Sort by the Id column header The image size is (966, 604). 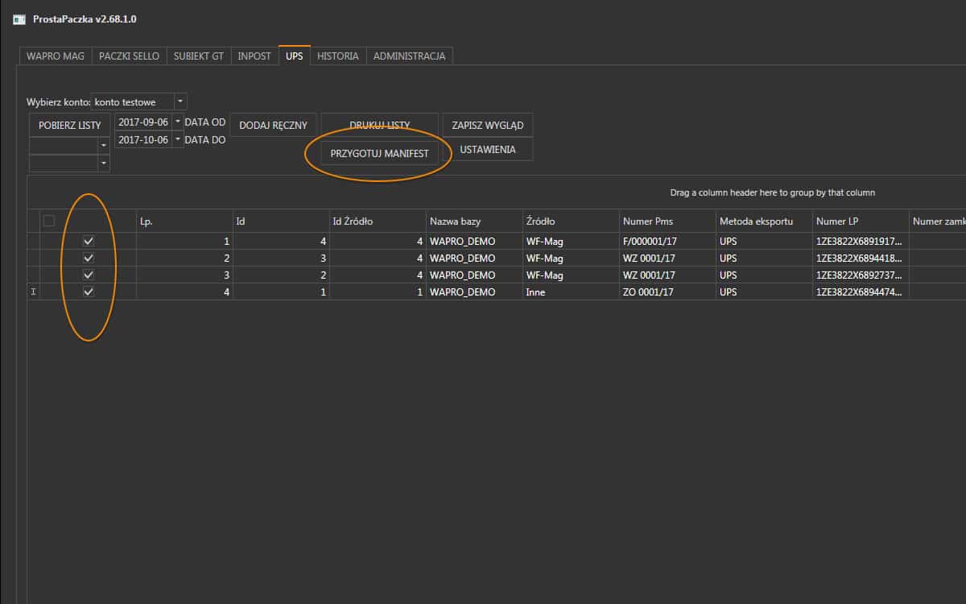282,221
